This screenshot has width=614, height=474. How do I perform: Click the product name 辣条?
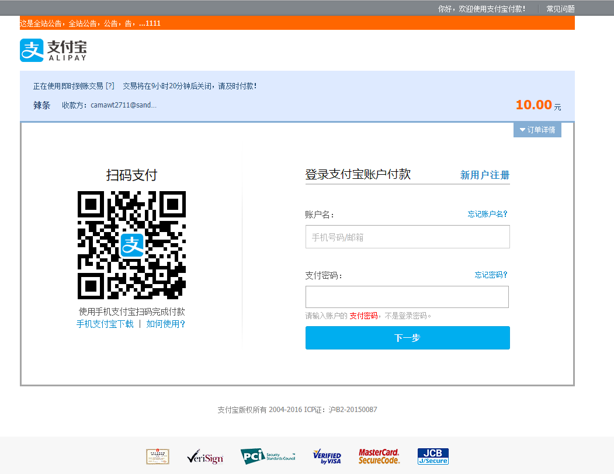[42, 105]
